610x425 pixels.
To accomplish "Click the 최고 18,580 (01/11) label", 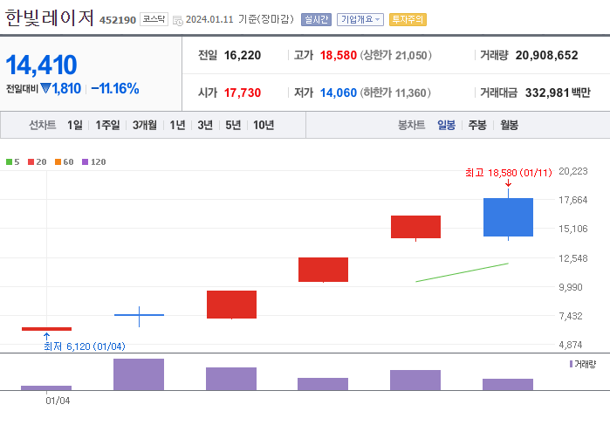I will point(509,173).
